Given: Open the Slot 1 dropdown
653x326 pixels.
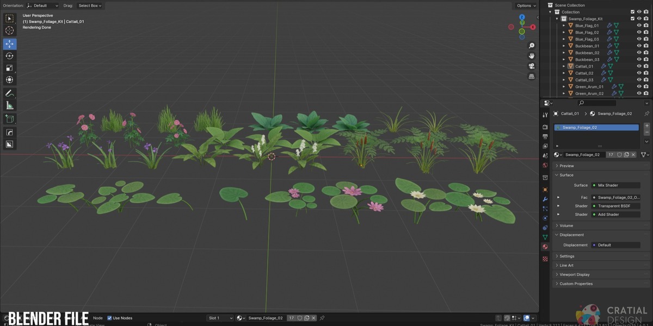Looking at the screenshot, I should (x=220, y=318).
